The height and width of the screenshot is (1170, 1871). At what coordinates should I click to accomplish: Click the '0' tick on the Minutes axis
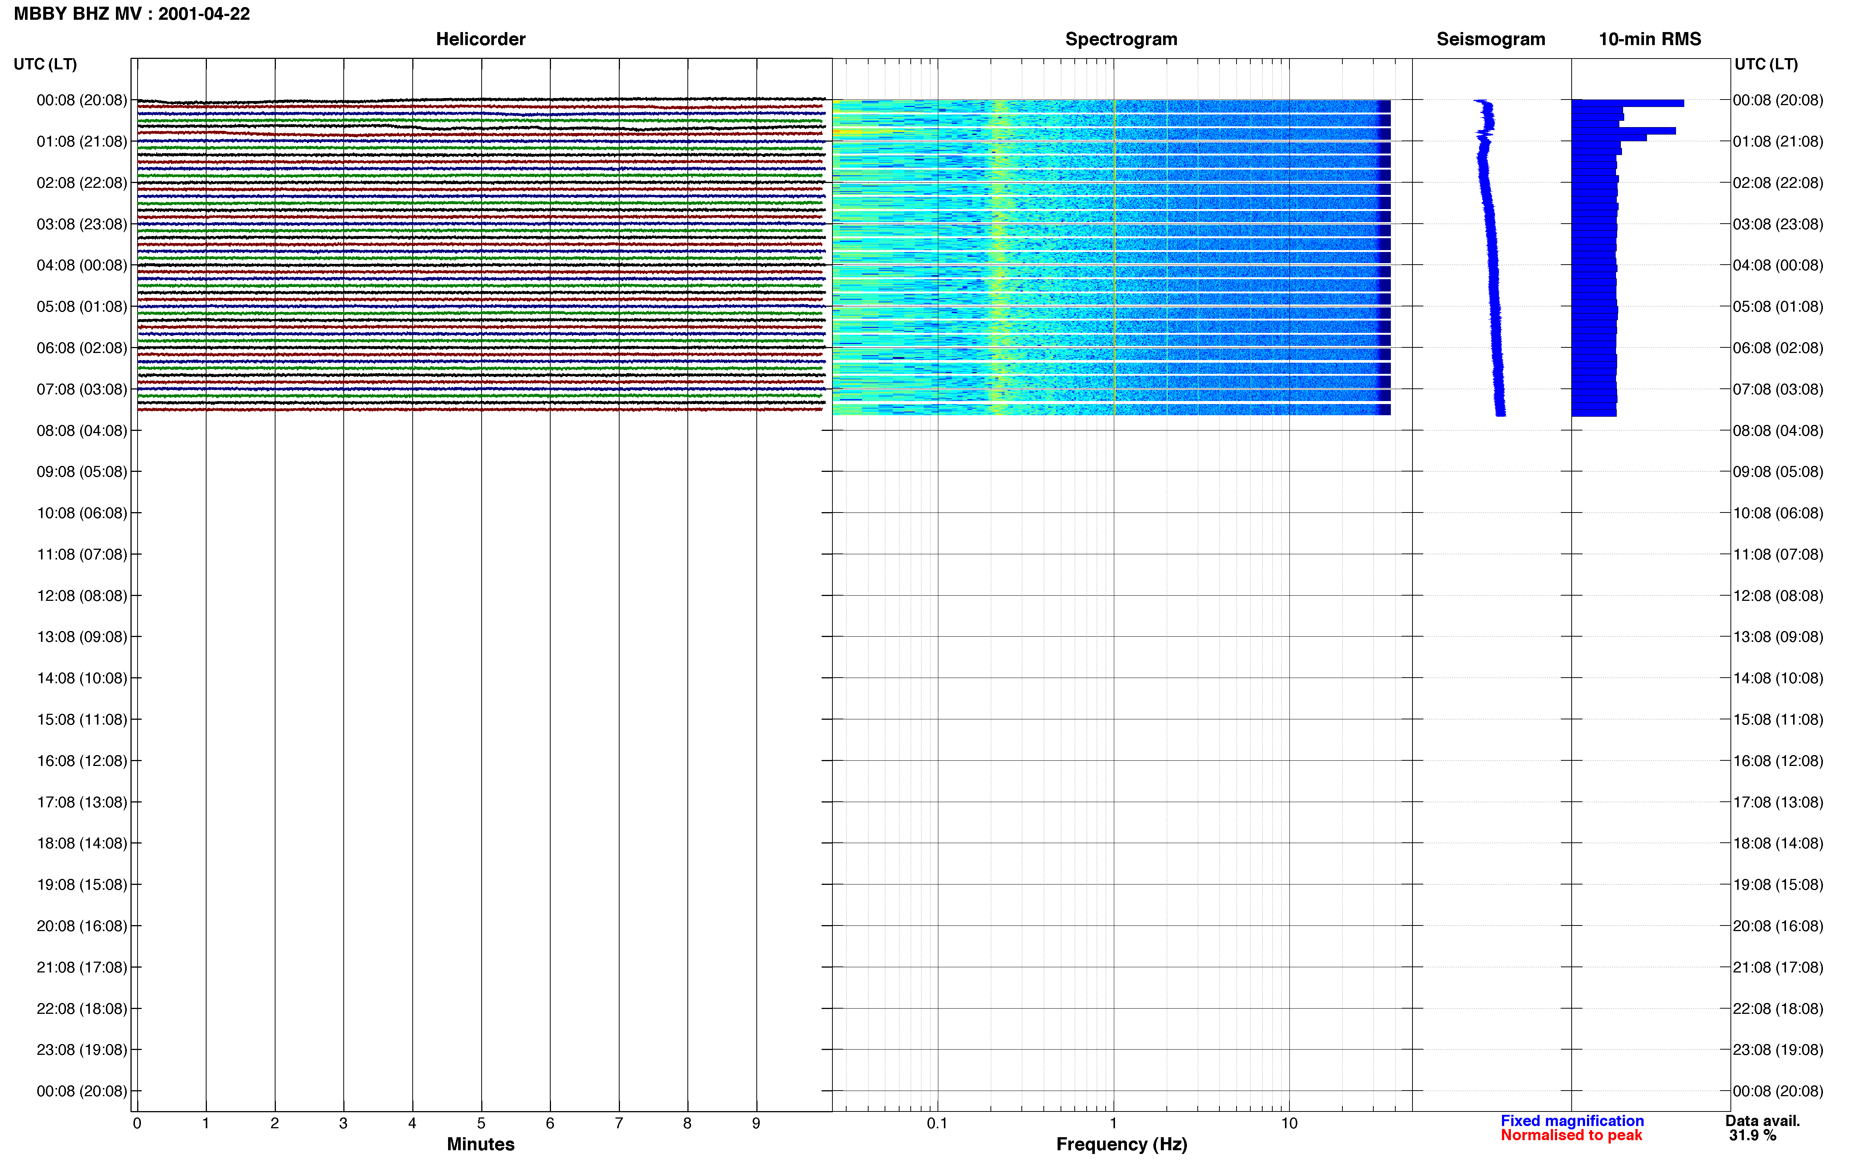point(137,1123)
